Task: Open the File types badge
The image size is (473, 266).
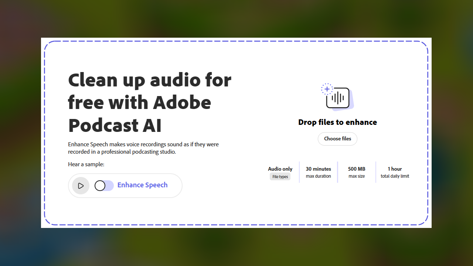Action: 280,177
